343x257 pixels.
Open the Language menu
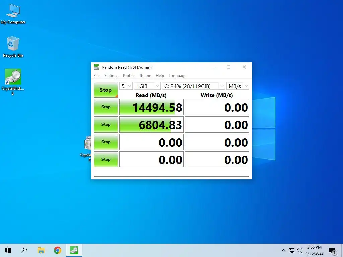tap(178, 75)
